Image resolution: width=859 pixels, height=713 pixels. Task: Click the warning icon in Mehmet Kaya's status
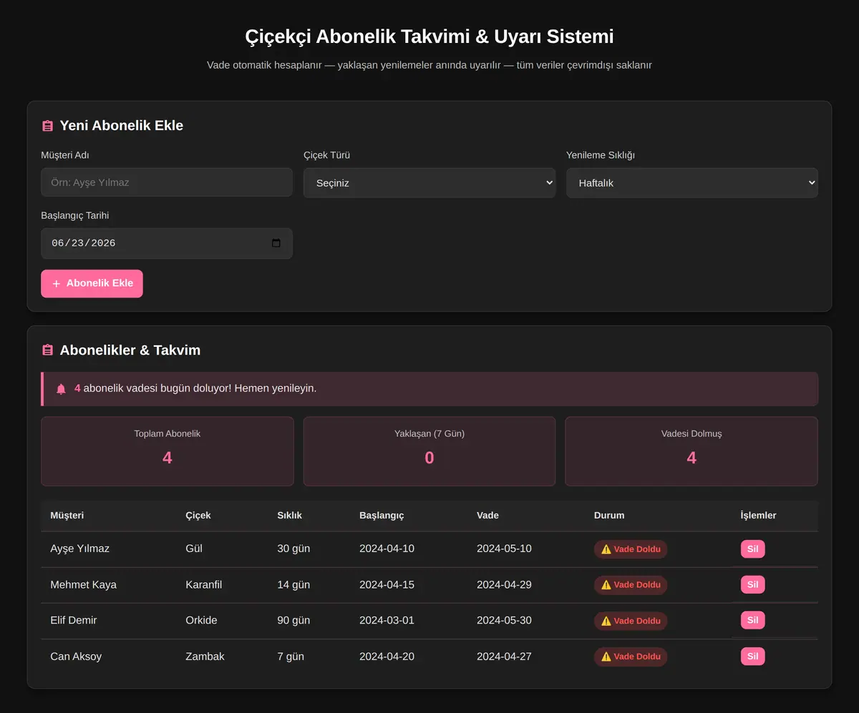(606, 585)
